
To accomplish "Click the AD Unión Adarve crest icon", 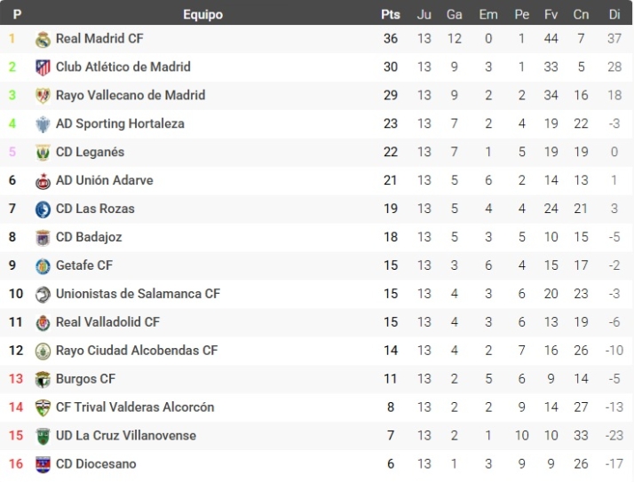I will [x=43, y=181].
